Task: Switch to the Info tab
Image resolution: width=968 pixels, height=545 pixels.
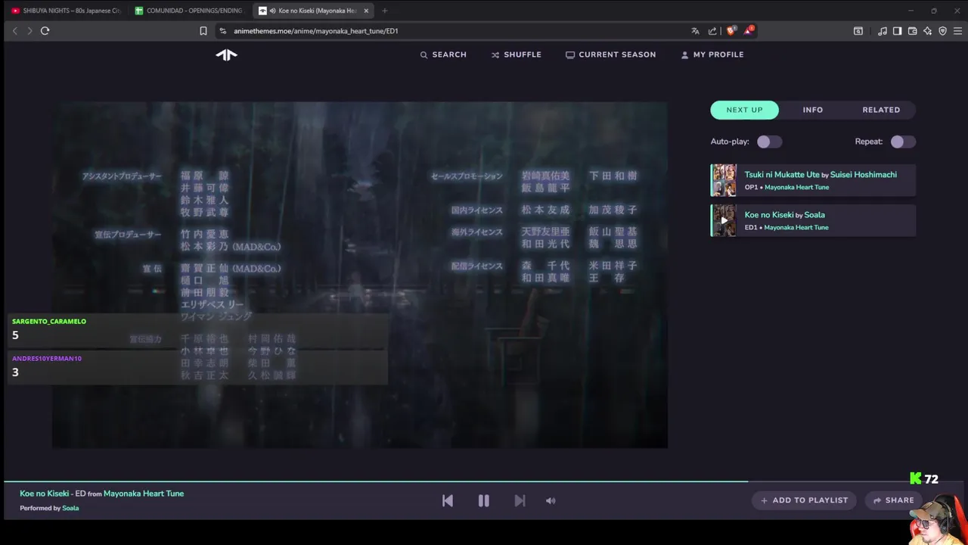Action: (813, 110)
